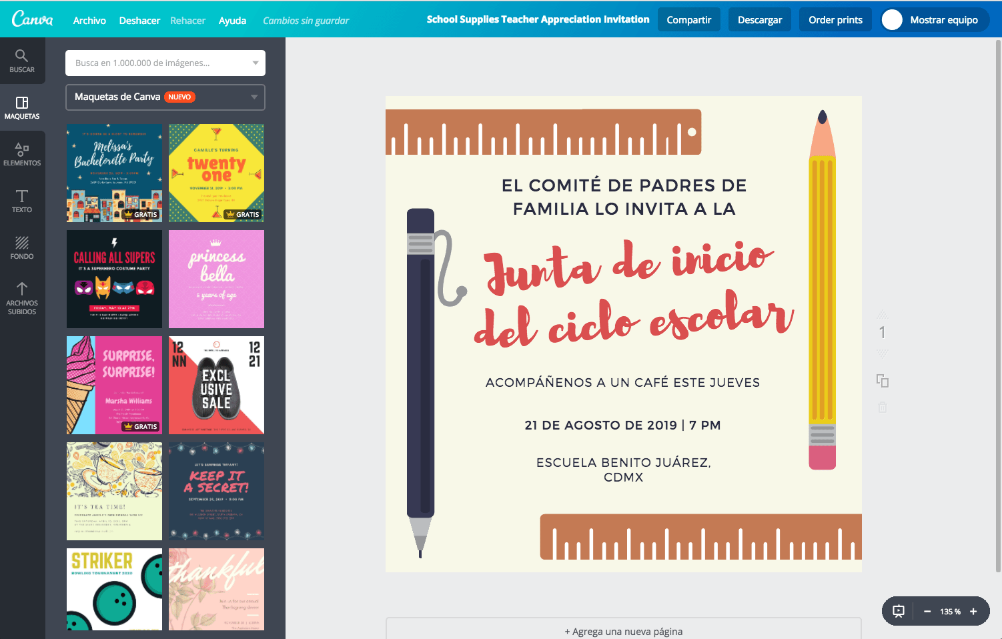Open the Archivo menu
The height and width of the screenshot is (639, 1002).
click(x=89, y=21)
